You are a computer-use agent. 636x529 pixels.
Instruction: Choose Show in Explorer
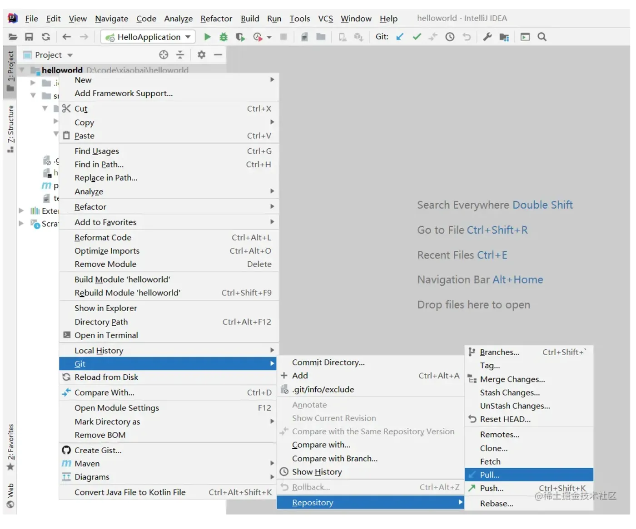(169, 308)
